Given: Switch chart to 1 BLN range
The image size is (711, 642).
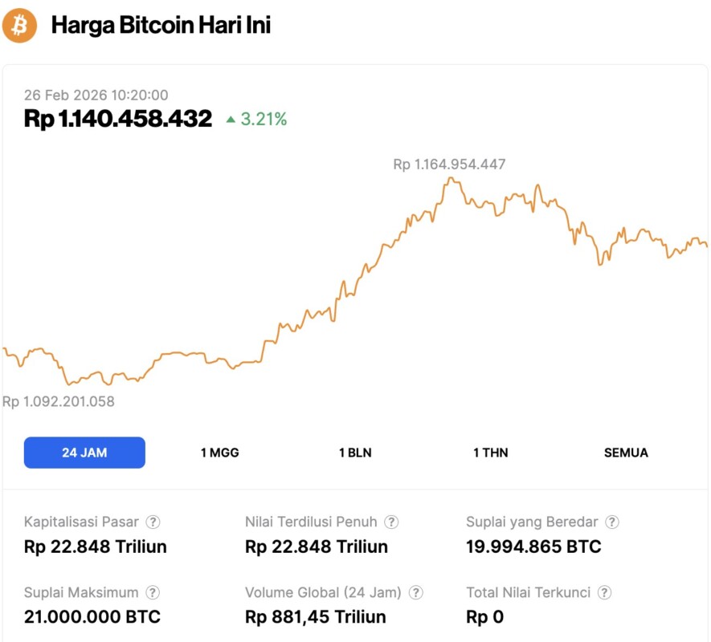Looking at the screenshot, I should pos(355,453).
